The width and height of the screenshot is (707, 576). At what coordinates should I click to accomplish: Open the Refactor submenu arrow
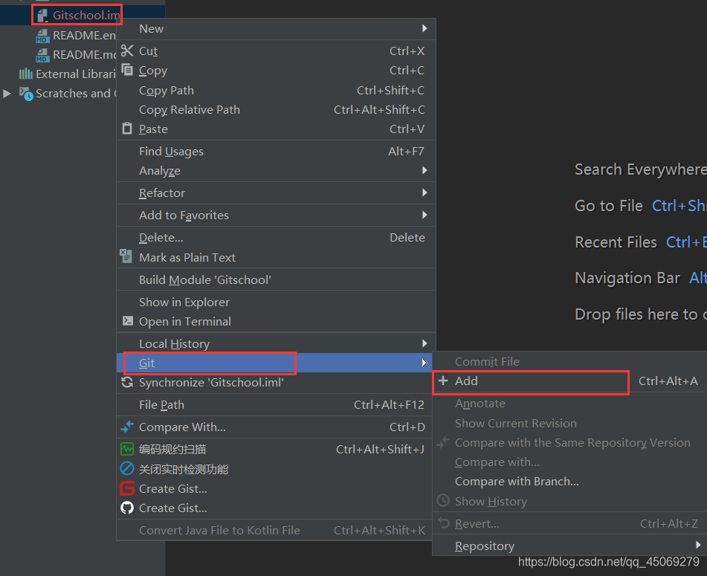pyautogui.click(x=424, y=192)
